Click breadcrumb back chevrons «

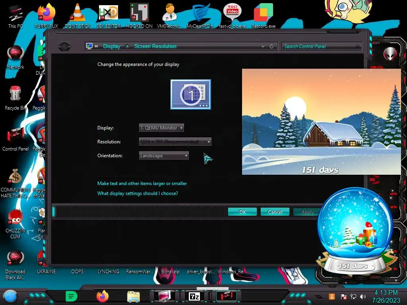pyautogui.click(x=96, y=46)
